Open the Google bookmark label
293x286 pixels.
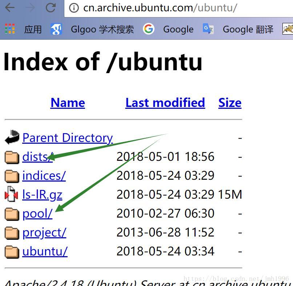[x=178, y=29]
